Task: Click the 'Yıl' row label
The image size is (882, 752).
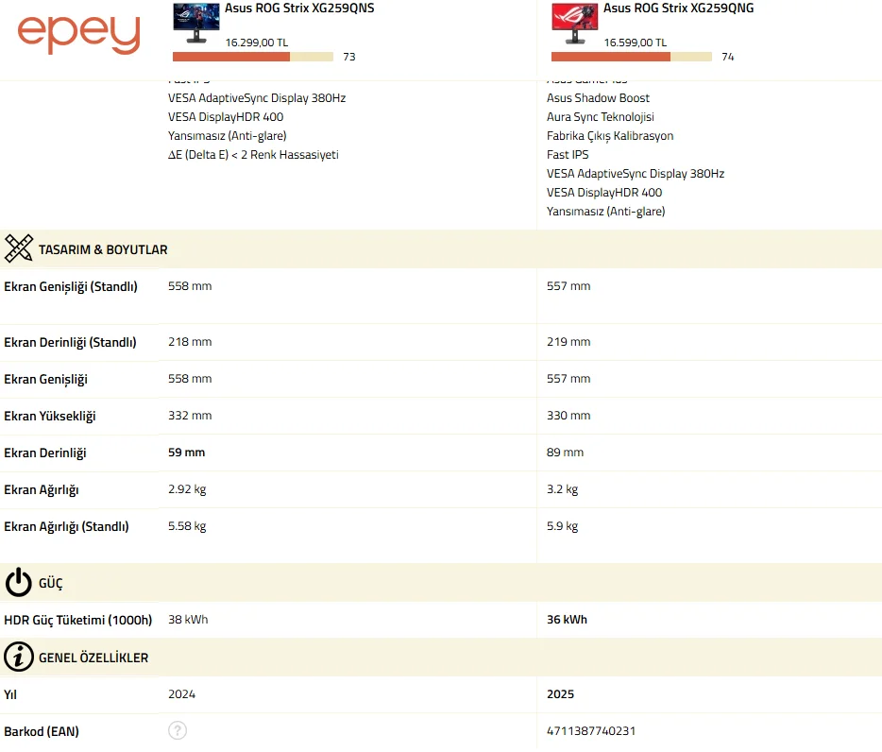Action: coord(10,694)
